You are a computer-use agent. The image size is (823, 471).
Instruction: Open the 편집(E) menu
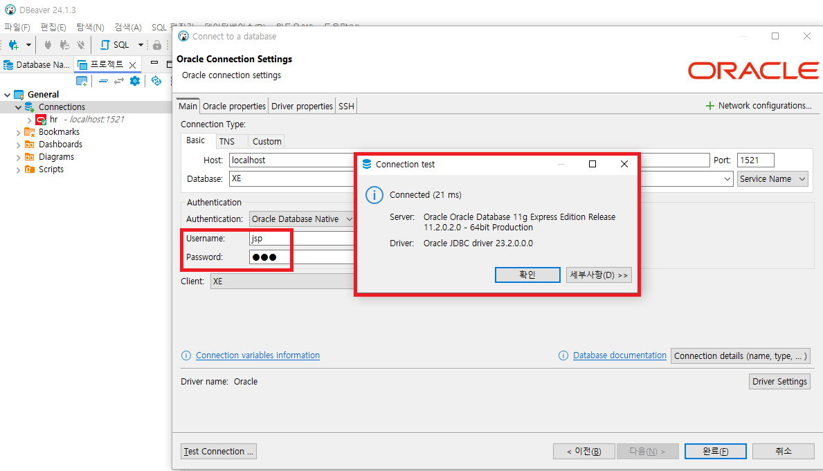click(53, 27)
